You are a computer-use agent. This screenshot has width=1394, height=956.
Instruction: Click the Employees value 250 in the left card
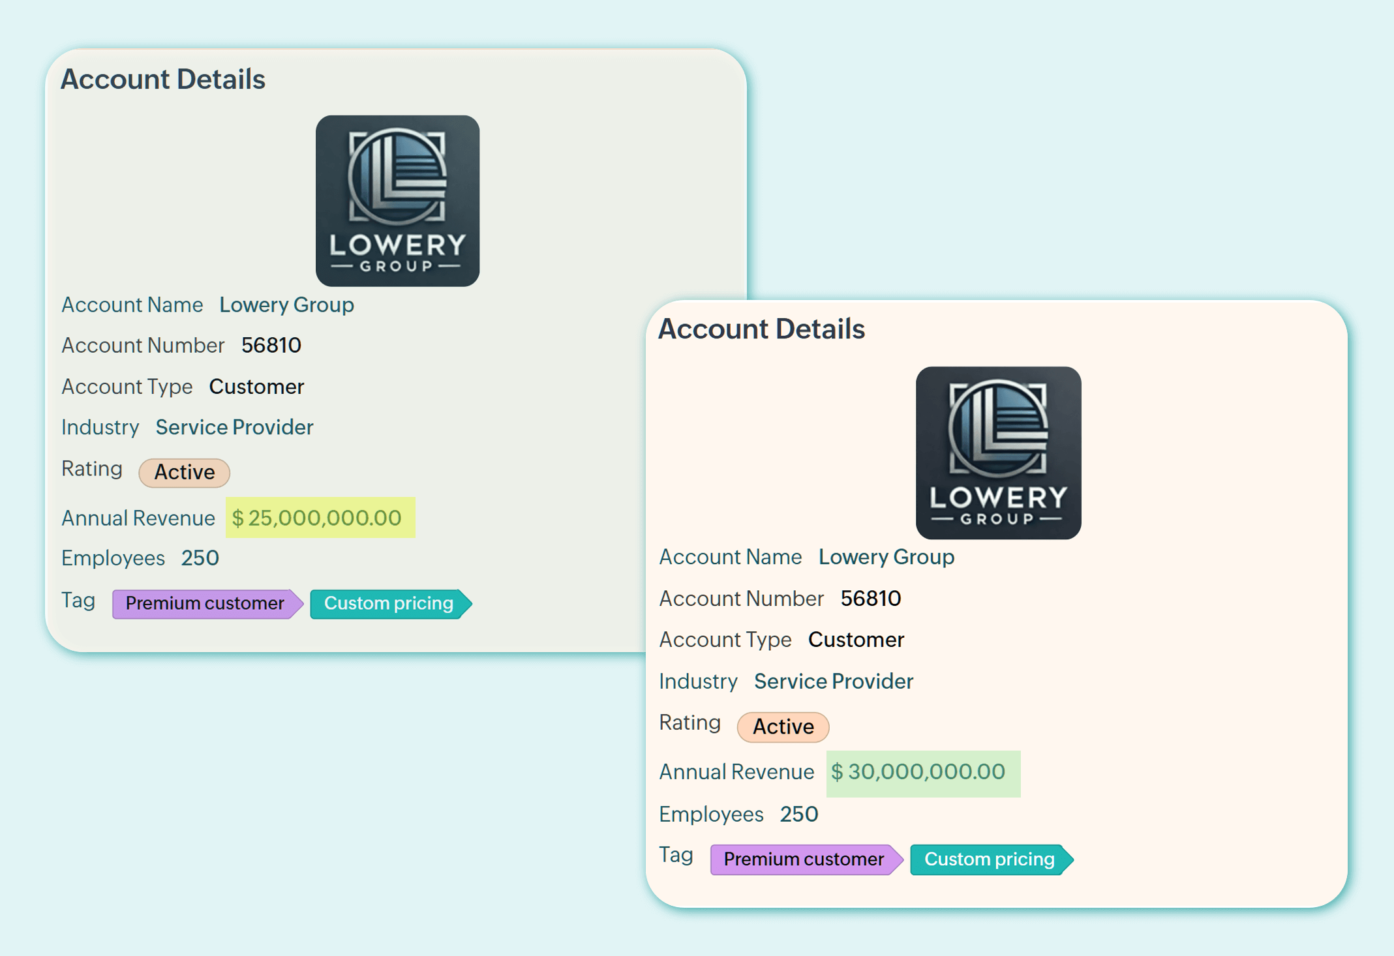pos(200,558)
